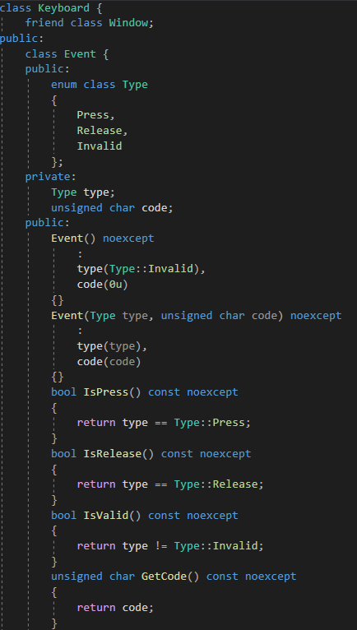Click 'const' on the IsRelease line
357x630 pixels.
click(x=177, y=454)
